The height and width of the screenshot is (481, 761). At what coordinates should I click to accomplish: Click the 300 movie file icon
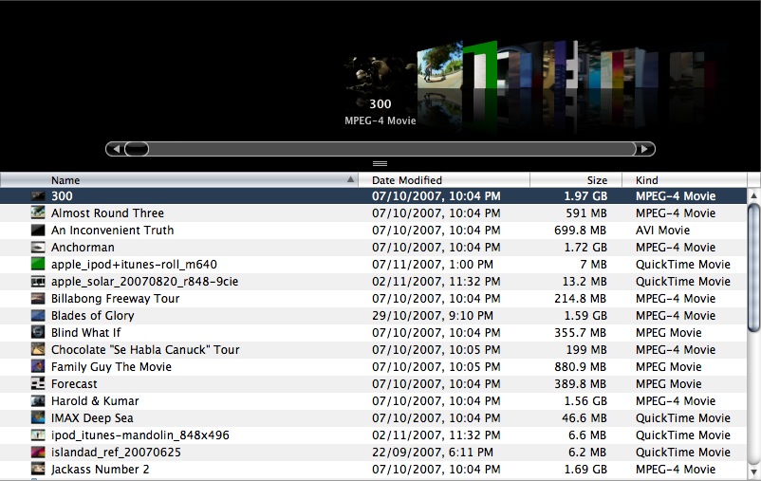click(x=38, y=196)
